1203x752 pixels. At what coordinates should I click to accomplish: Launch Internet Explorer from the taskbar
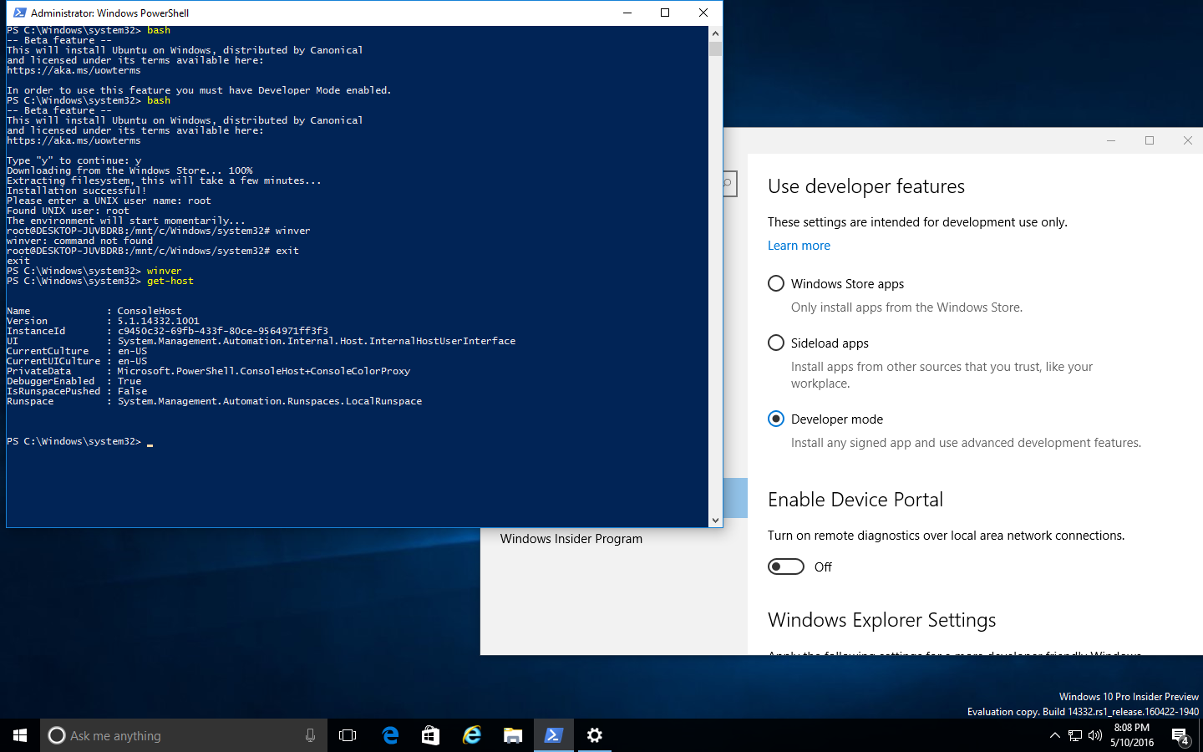471,735
